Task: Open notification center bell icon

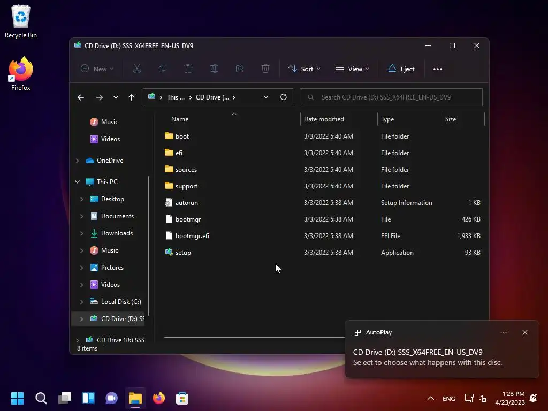Action: tap(534, 398)
